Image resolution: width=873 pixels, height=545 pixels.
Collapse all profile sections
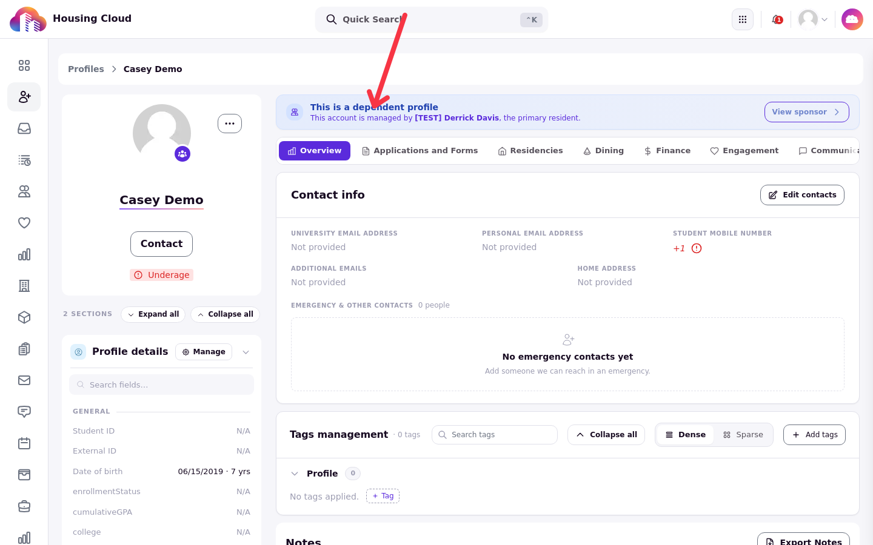click(226, 314)
